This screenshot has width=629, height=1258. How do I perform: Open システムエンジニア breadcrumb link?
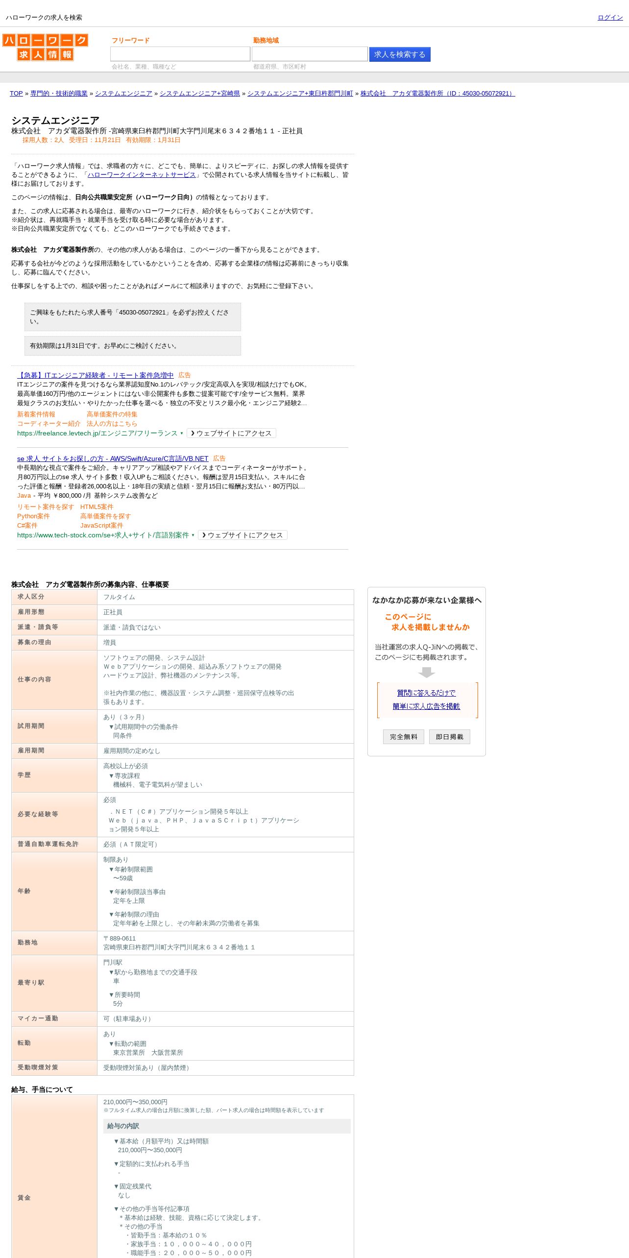coord(123,94)
